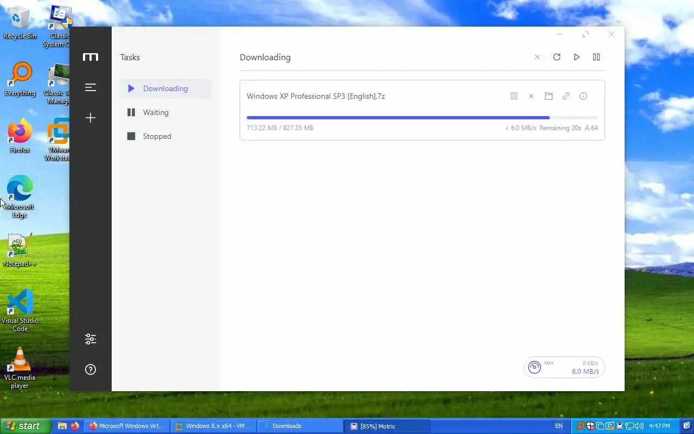Screen dimensions: 694x434
Task: Click the Tasks heading
Action: (130, 57)
